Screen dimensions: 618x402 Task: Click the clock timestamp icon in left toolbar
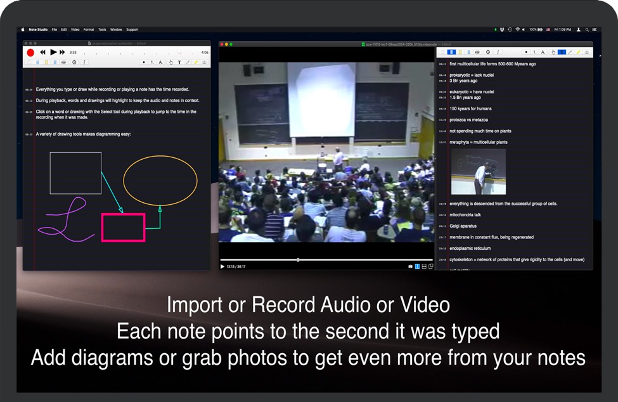[x=74, y=62]
